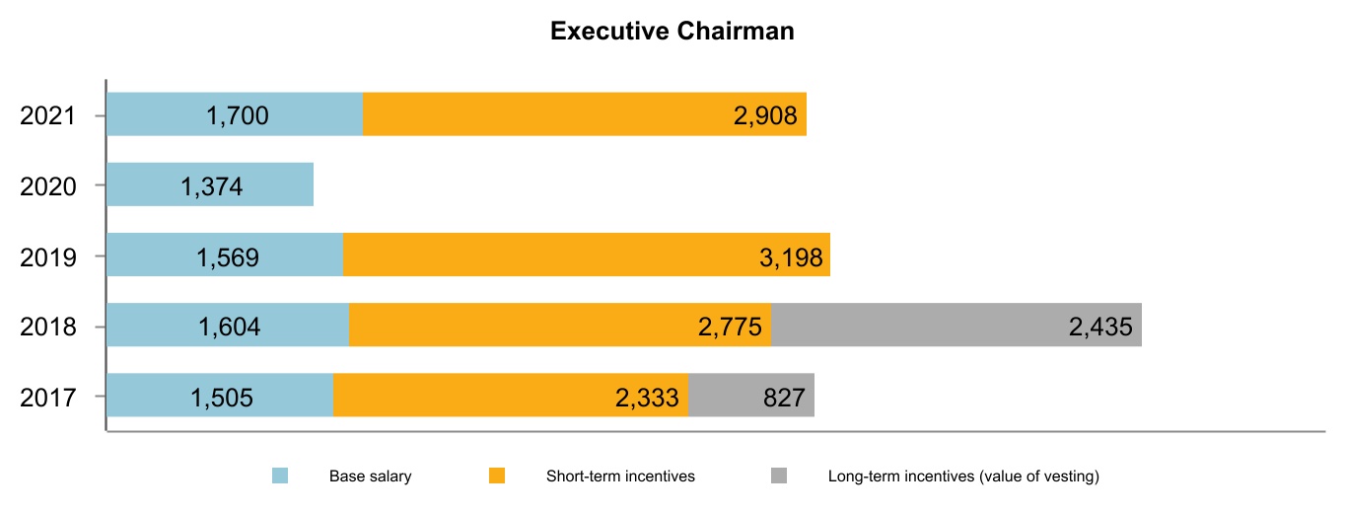Select the 2018 orange bar showing 2,775

pos(559,325)
